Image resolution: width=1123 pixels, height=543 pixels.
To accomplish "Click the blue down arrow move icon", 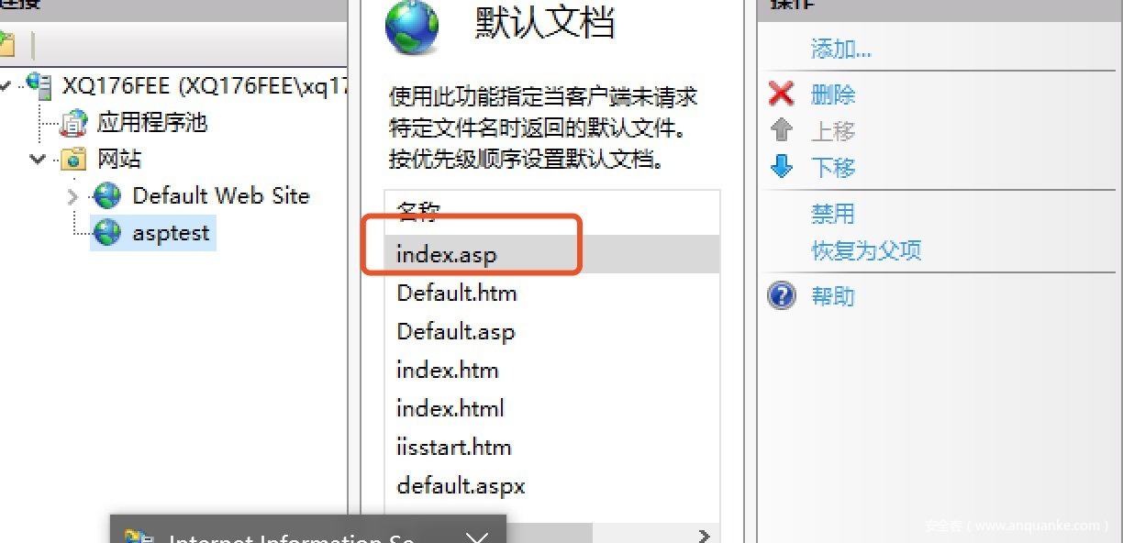I will [781, 168].
